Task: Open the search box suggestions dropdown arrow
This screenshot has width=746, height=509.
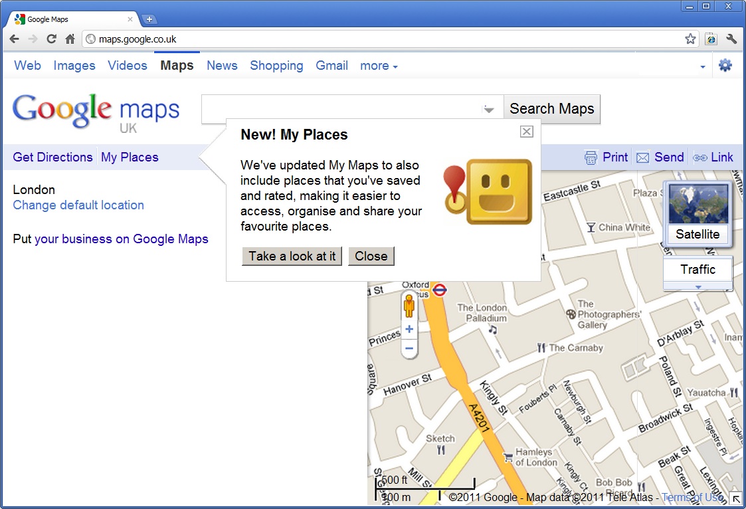Action: point(489,110)
